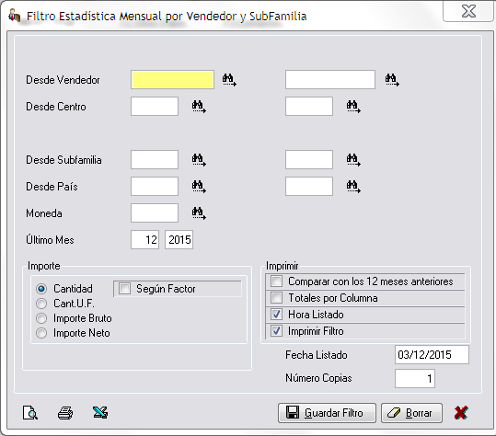Click the Guardar Filtro button
496x436 pixels.
327,413
